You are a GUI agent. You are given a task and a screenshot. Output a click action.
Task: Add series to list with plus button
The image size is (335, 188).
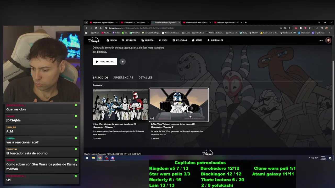tap(122, 62)
